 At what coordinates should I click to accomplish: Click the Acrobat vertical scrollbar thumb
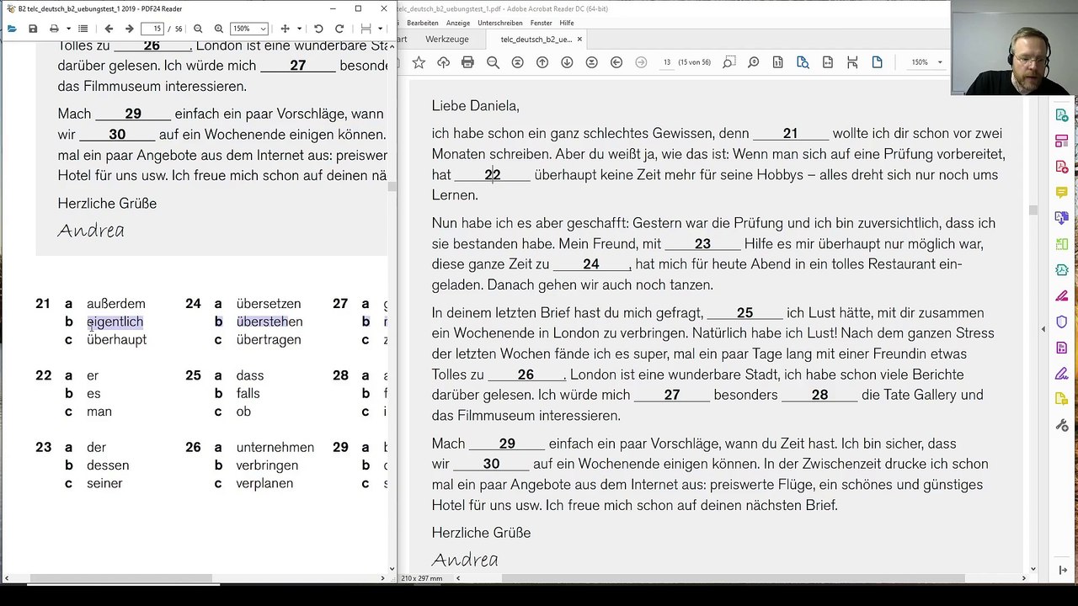[1033, 210]
